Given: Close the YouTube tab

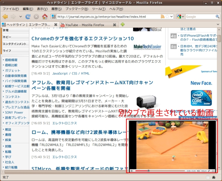Looking at the screenshot, I should 114,25.
